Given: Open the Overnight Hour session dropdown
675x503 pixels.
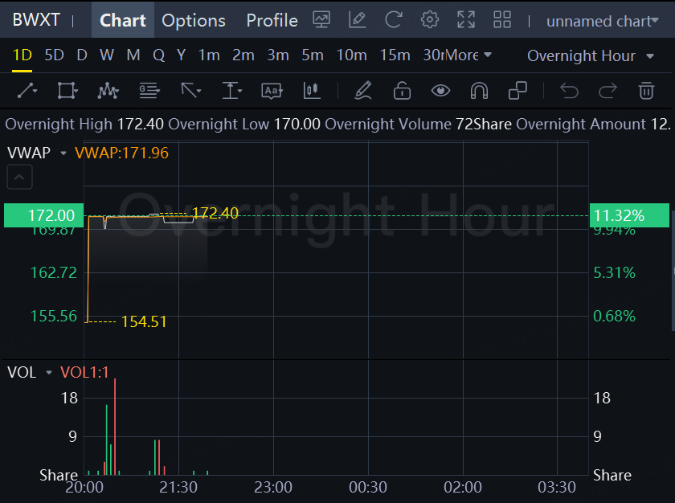Looking at the screenshot, I should (591, 55).
